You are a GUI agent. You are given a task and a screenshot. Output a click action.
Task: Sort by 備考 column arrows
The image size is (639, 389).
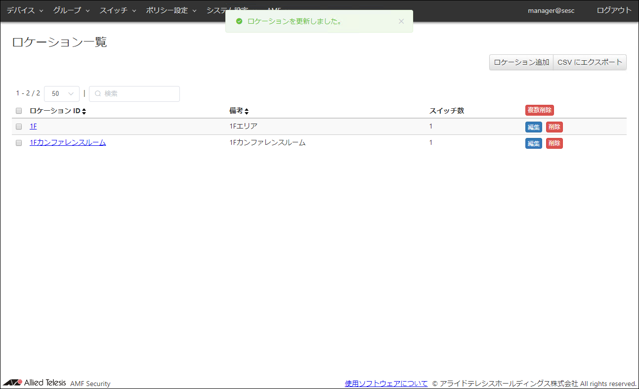[247, 111]
